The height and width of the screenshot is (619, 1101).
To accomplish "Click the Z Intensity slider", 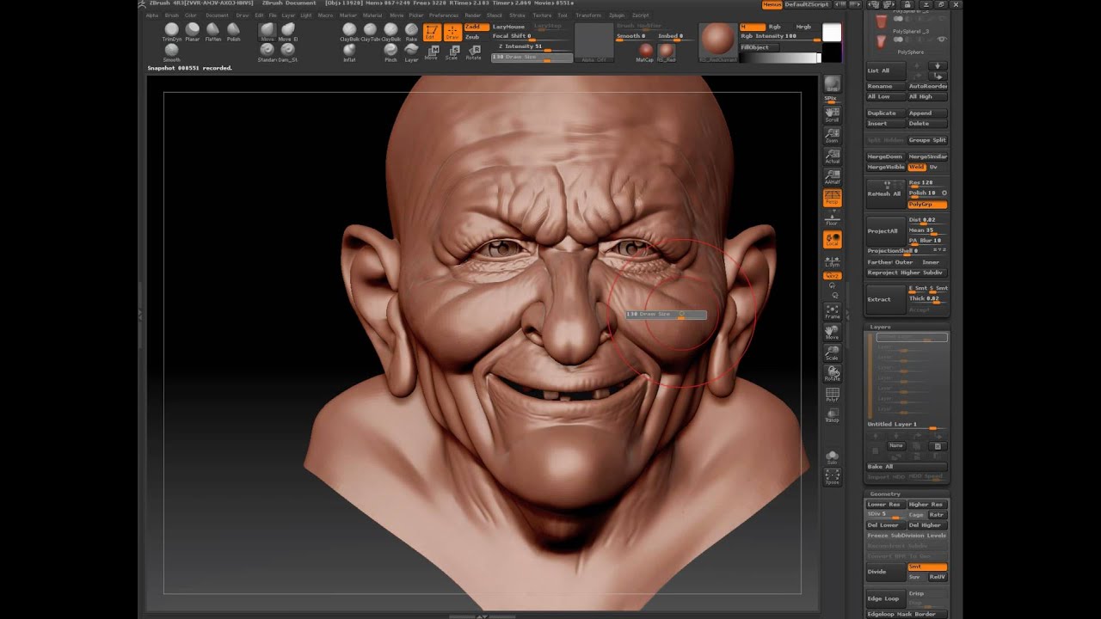I will (531, 46).
